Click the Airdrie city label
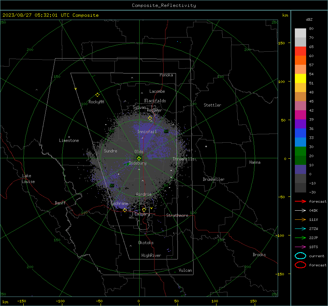The width and height of the screenshot is (328, 306). click(144, 194)
